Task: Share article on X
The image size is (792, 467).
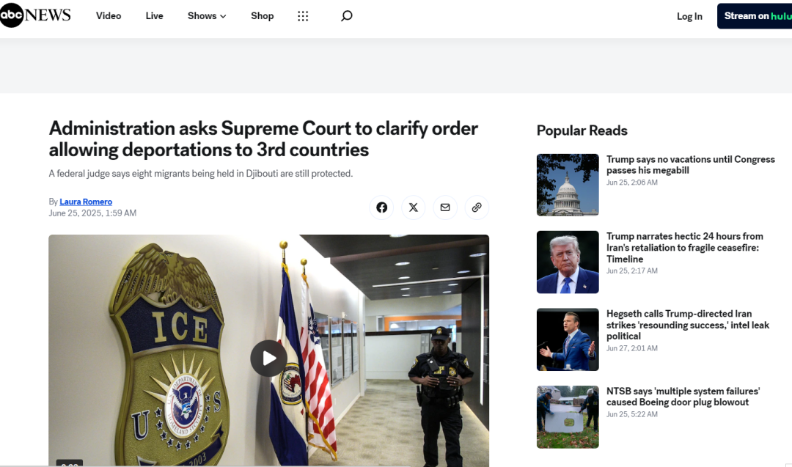Action: point(413,207)
